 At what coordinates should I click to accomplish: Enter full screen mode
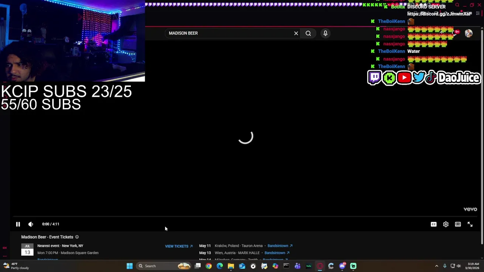click(470, 224)
